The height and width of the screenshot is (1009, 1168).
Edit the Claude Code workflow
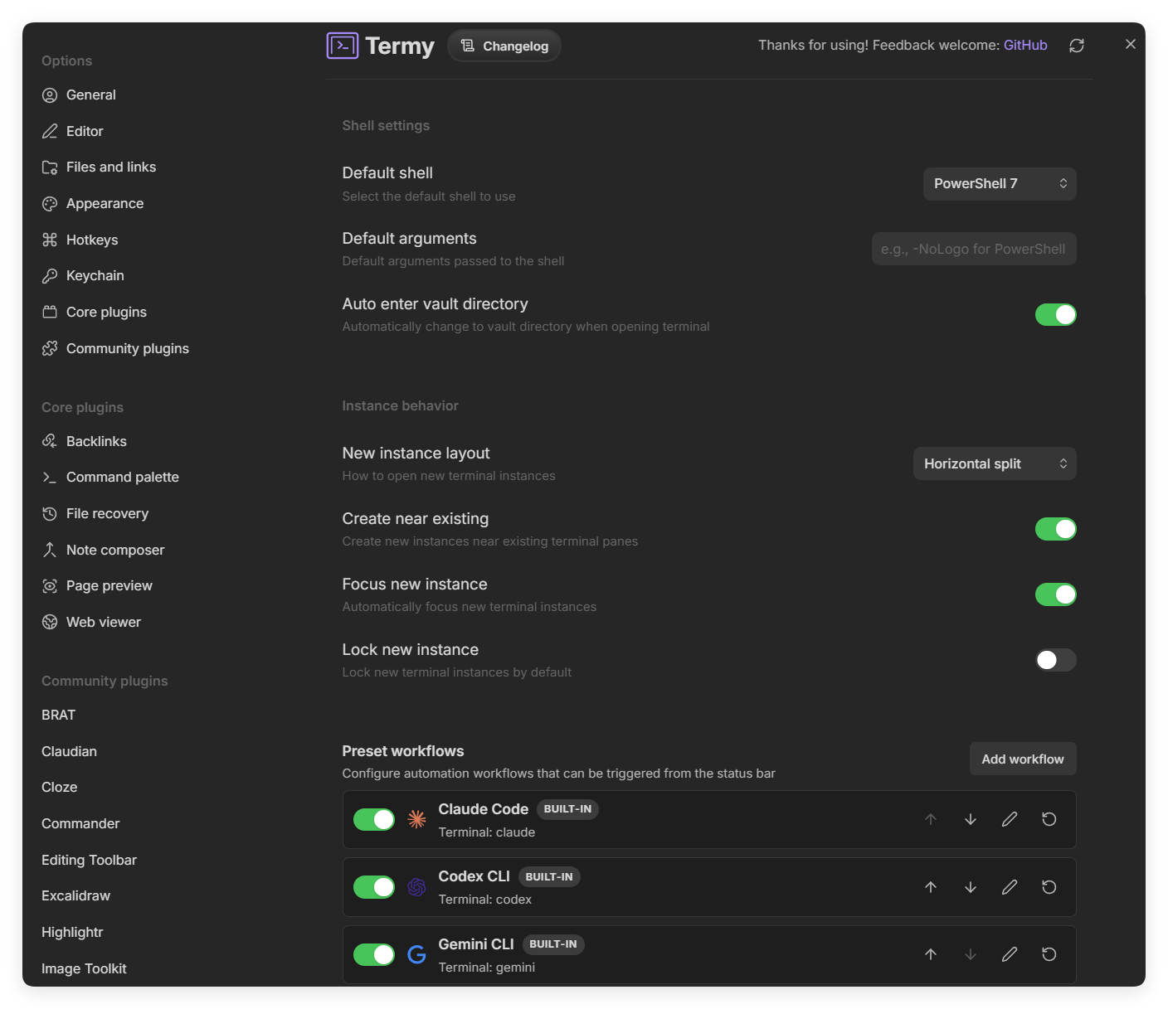coord(1010,819)
